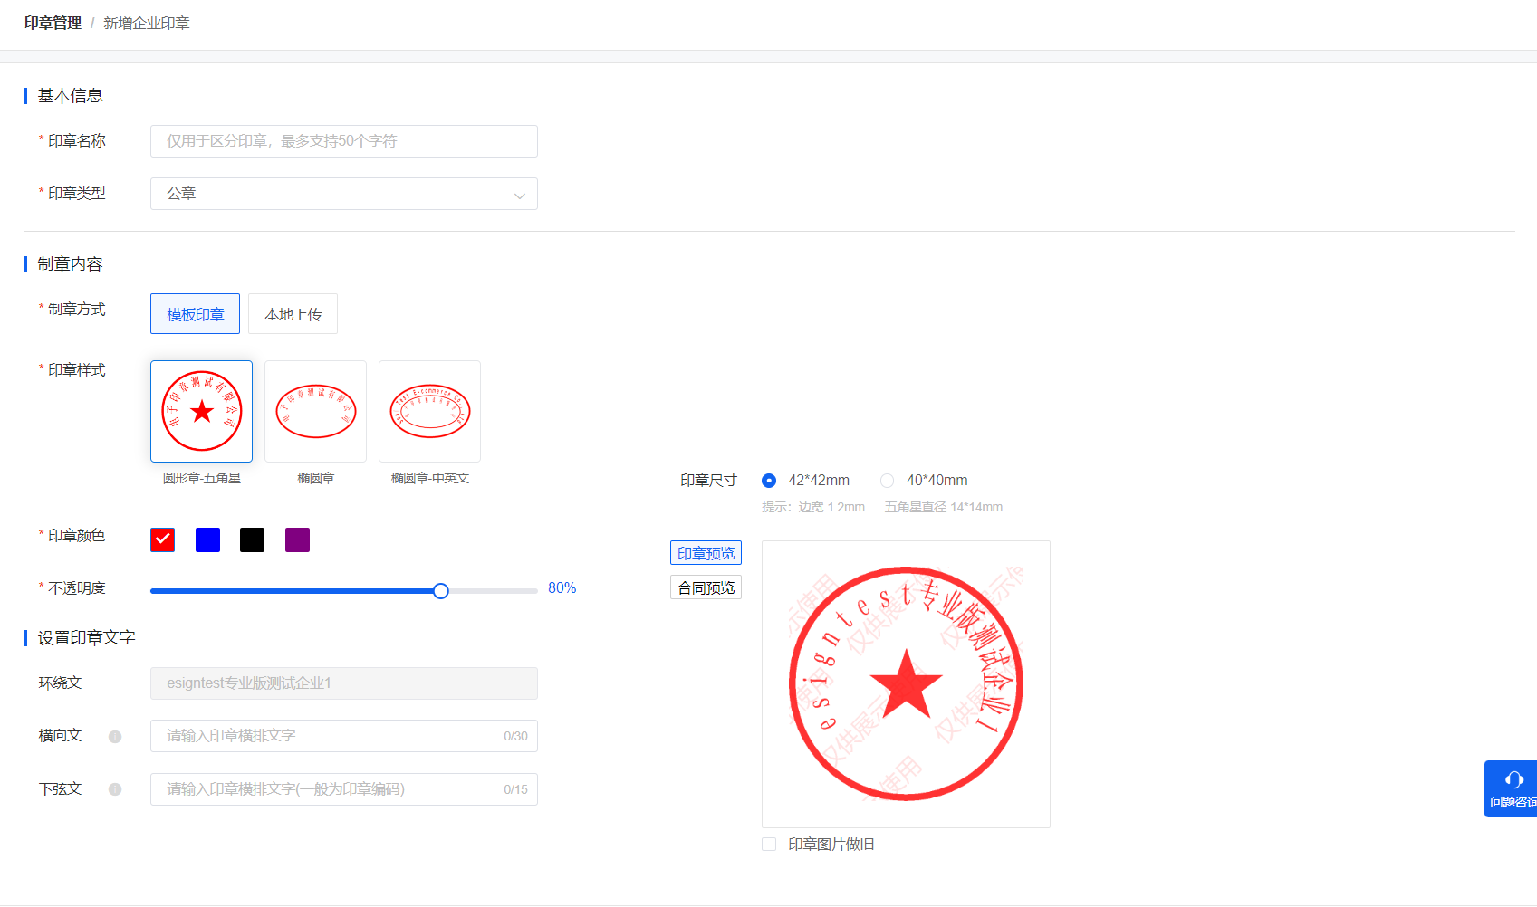This screenshot has width=1537, height=907.
Task: Focus the 下弦文 text input
Action: [344, 789]
